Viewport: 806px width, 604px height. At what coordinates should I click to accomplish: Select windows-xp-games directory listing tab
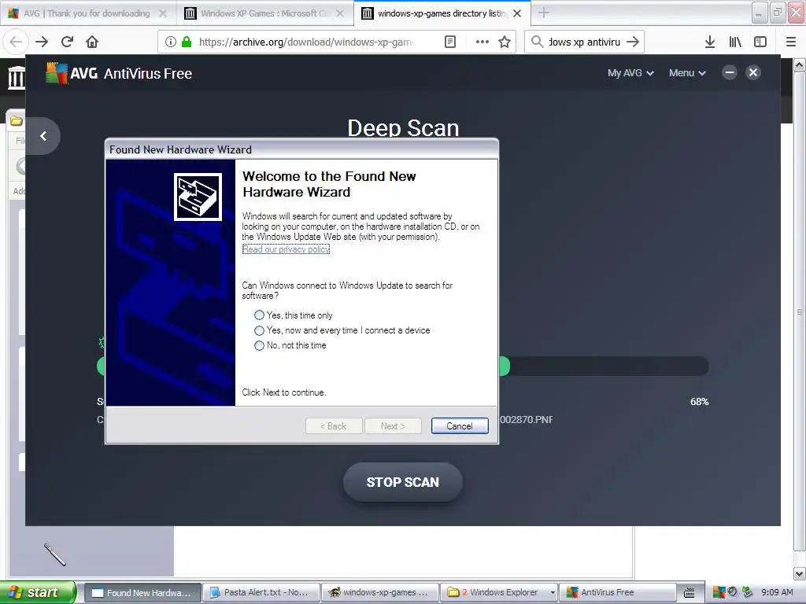pyautogui.click(x=442, y=13)
